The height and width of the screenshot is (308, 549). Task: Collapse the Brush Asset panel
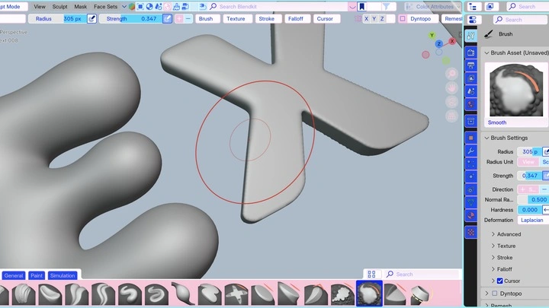pos(486,52)
